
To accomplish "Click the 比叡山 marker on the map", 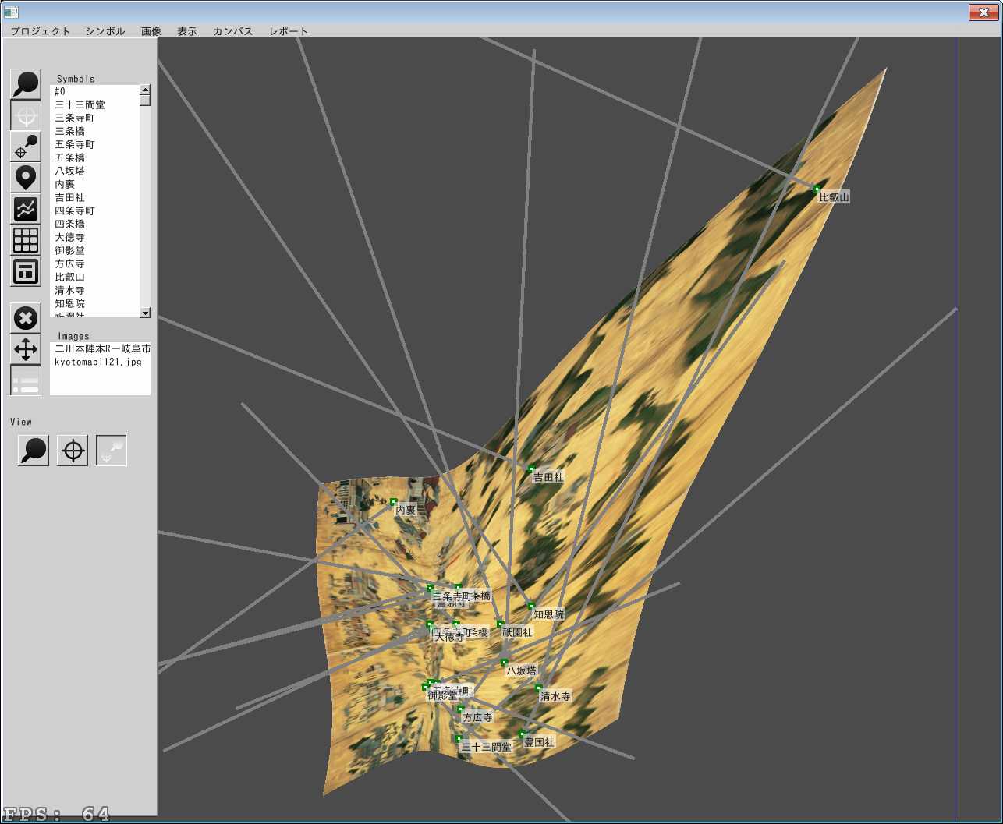I will (x=817, y=189).
